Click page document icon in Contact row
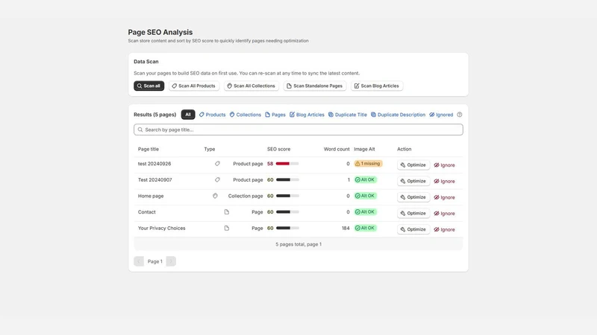 227,212
